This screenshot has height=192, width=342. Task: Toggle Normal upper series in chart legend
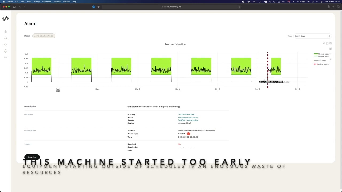pyautogui.click(x=321, y=54)
